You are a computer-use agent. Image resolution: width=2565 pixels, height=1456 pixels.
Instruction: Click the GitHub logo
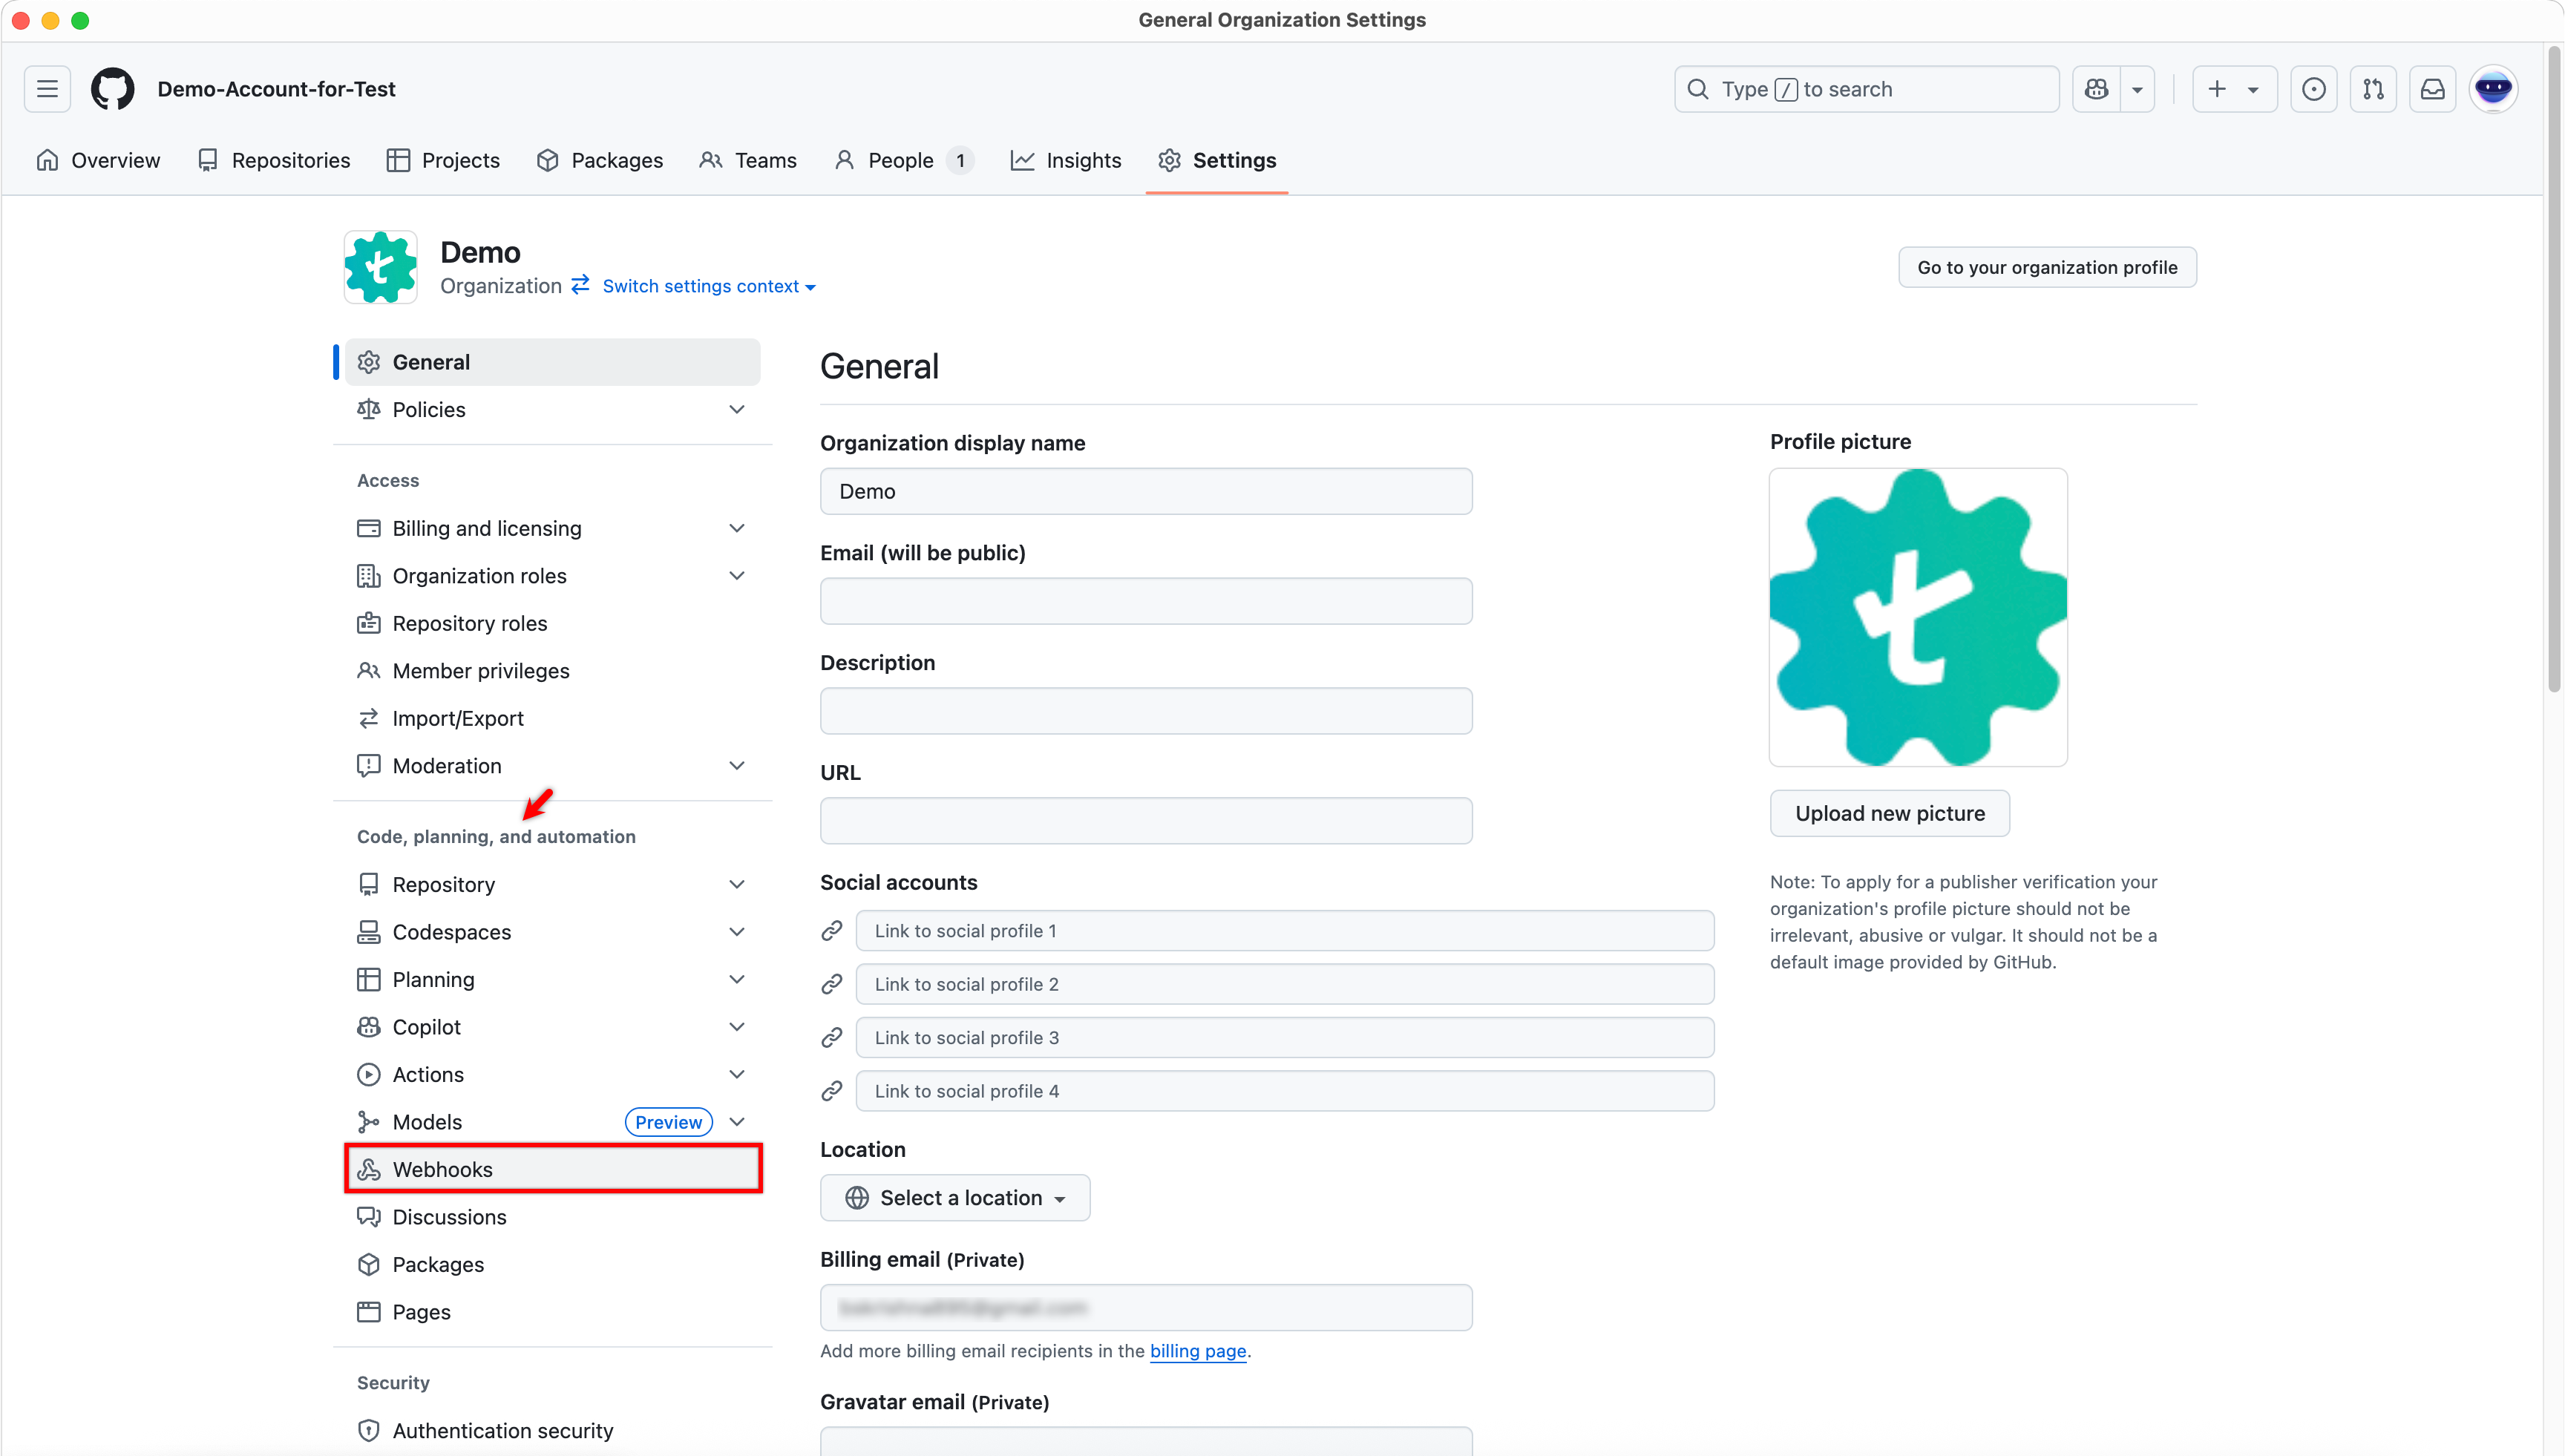(x=112, y=88)
